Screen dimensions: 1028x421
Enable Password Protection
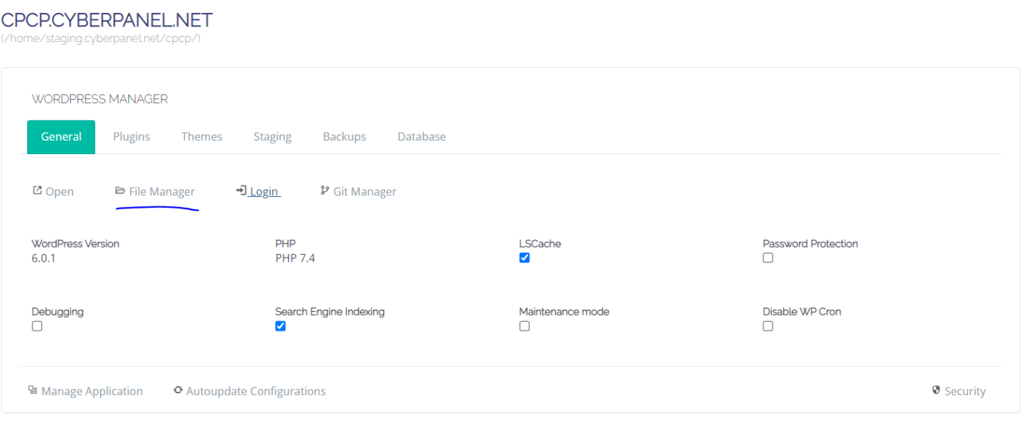click(x=767, y=258)
